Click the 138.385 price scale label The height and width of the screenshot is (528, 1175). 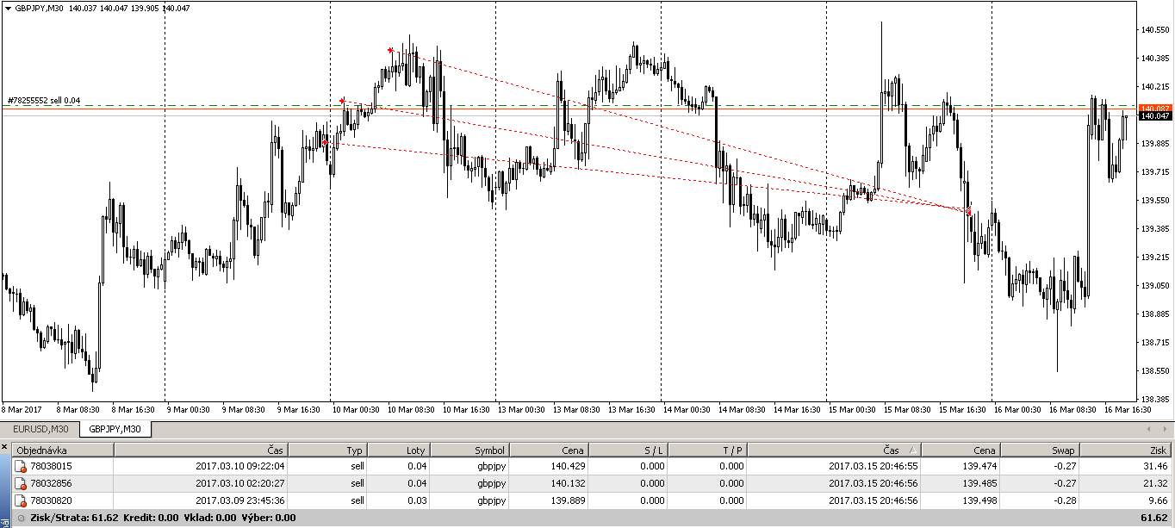pyautogui.click(x=1155, y=399)
